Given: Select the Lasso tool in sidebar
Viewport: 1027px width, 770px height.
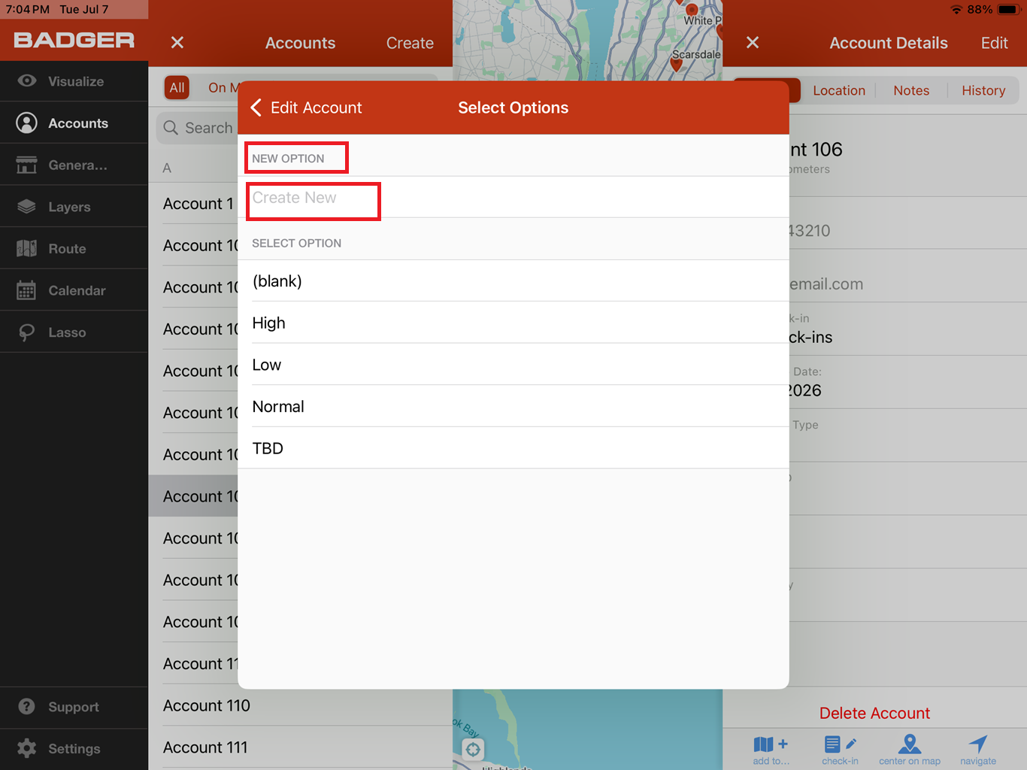Looking at the screenshot, I should pos(74,332).
